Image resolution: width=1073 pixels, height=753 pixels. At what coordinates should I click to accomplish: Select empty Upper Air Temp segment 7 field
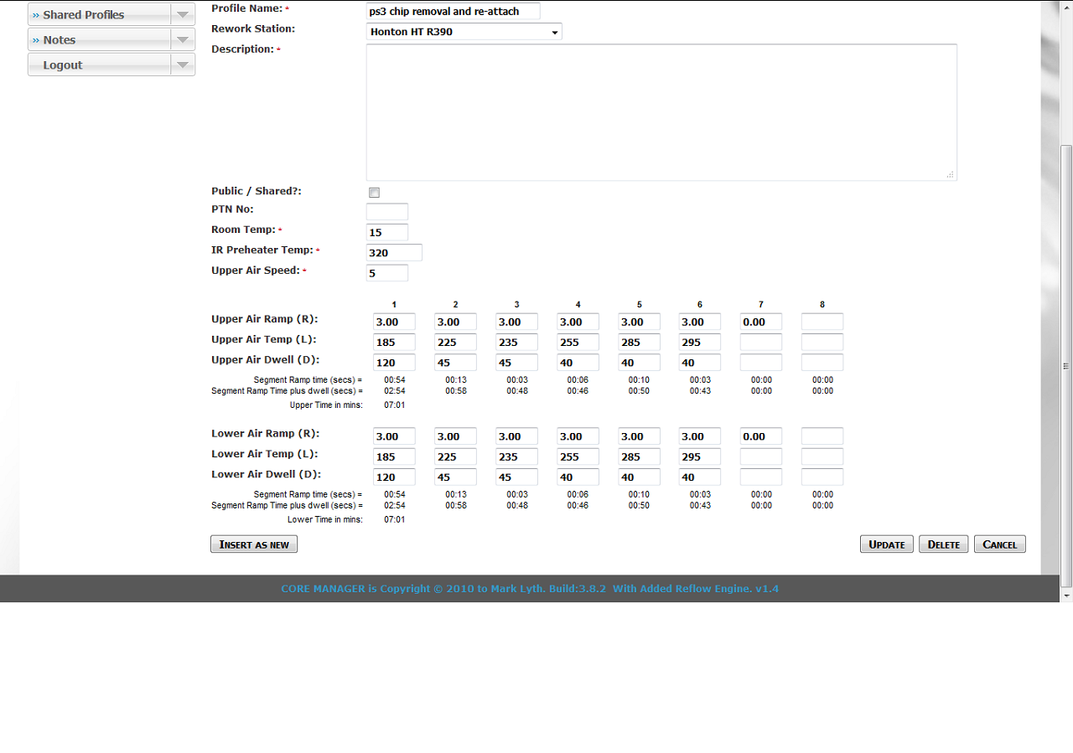click(761, 342)
